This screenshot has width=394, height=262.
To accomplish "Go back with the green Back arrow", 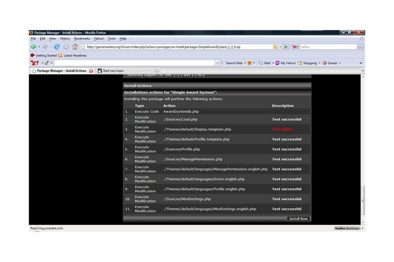I will [x=33, y=47].
